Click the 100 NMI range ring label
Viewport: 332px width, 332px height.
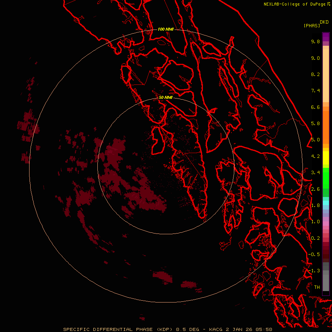(166, 29)
